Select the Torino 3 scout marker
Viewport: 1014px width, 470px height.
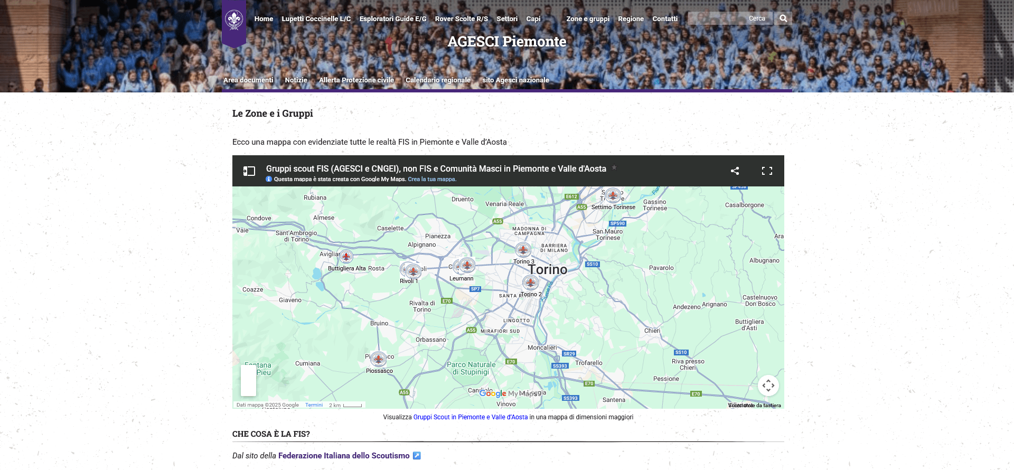523,249
